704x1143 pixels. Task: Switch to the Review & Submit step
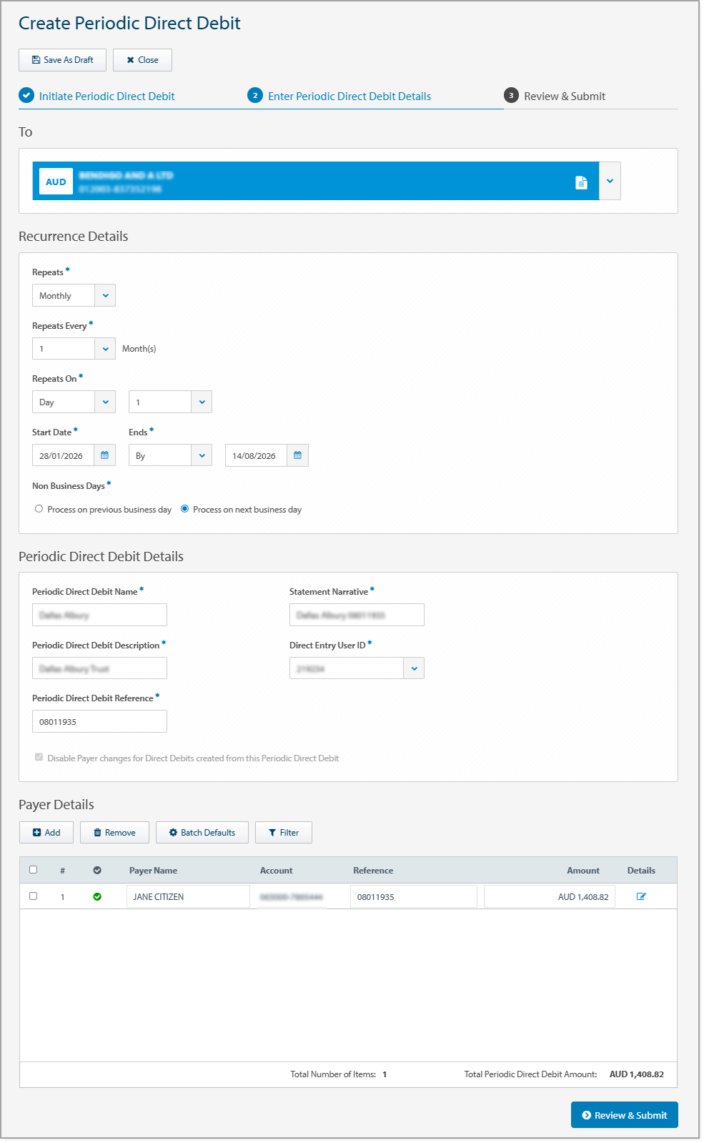coord(564,96)
